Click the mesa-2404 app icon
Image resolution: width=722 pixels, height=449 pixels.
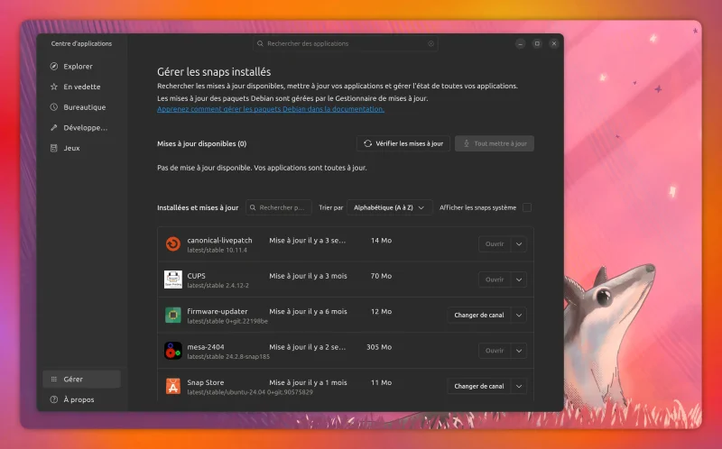pos(173,351)
